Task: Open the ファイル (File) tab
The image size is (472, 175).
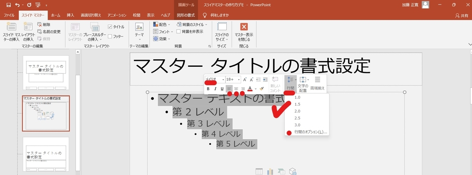Action: (x=9, y=15)
